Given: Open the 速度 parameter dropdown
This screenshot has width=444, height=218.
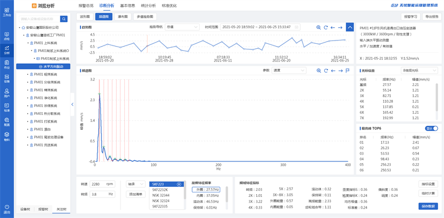Looking at the screenshot, I should tap(289, 70).
